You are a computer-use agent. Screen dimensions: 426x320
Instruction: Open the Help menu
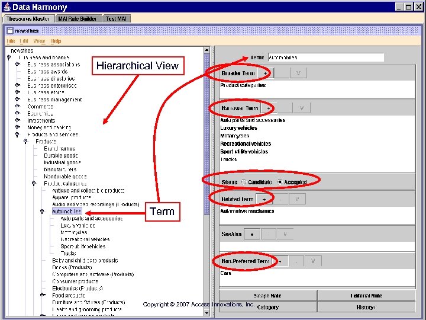pyautogui.click(x=56, y=41)
